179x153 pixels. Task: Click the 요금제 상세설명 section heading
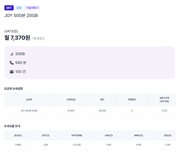coord(14,89)
